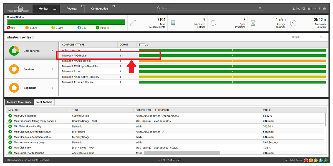Open the Monitor hamburger menu
333x166 pixels.
[55, 9]
